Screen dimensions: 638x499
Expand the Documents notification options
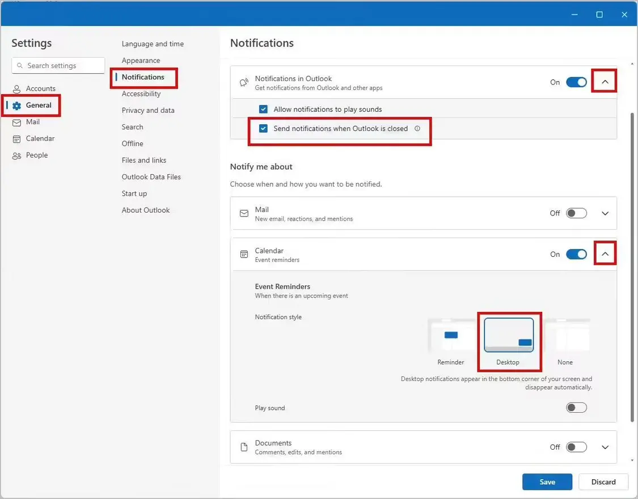pos(605,447)
